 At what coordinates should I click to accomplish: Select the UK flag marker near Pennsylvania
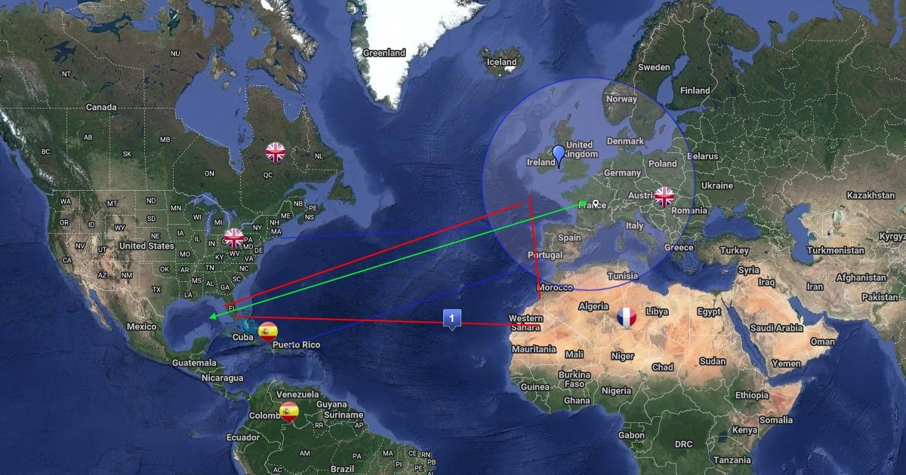[233, 238]
